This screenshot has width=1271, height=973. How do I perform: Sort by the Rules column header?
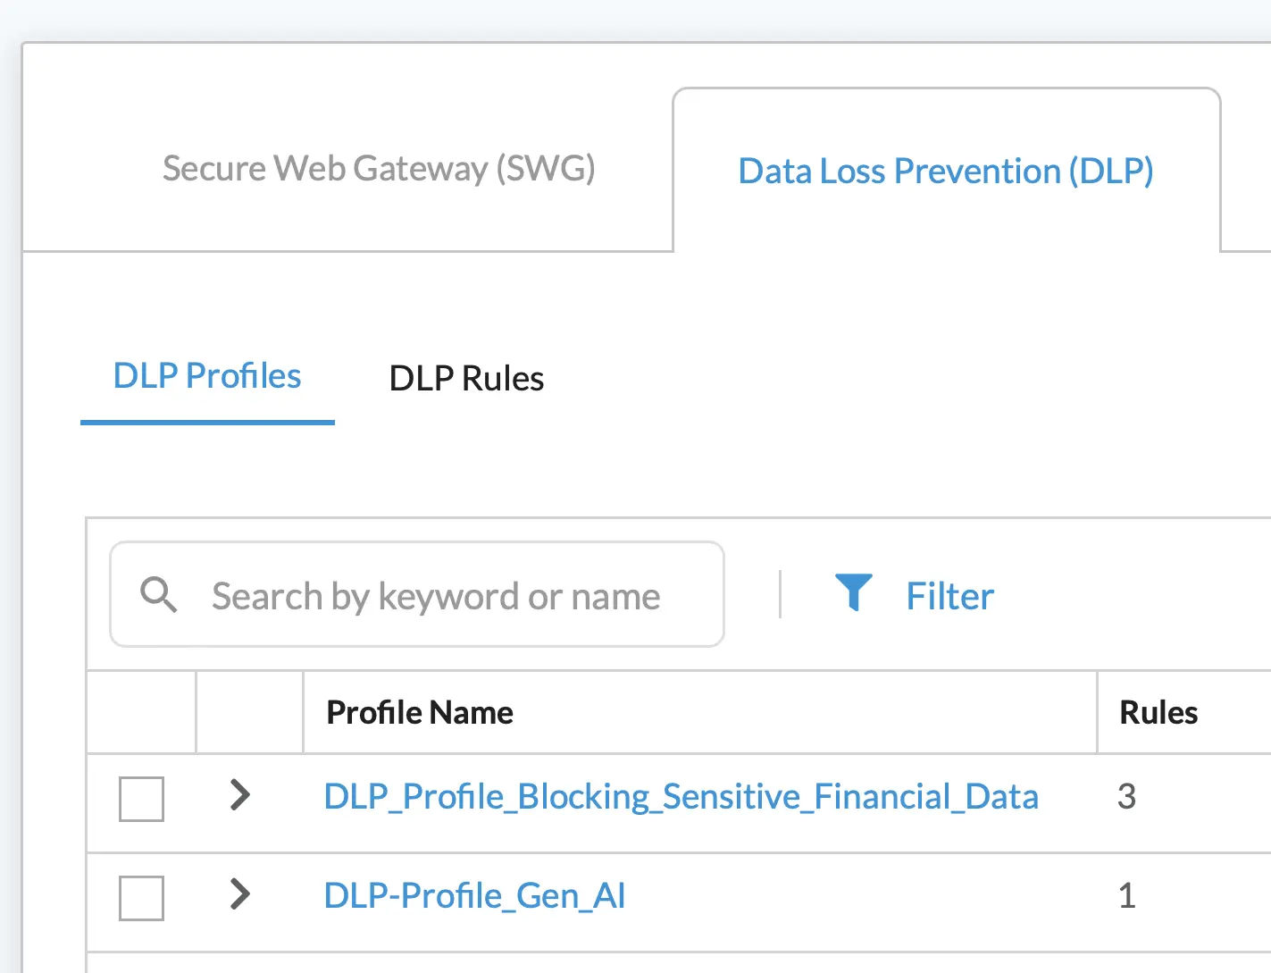[1158, 712]
